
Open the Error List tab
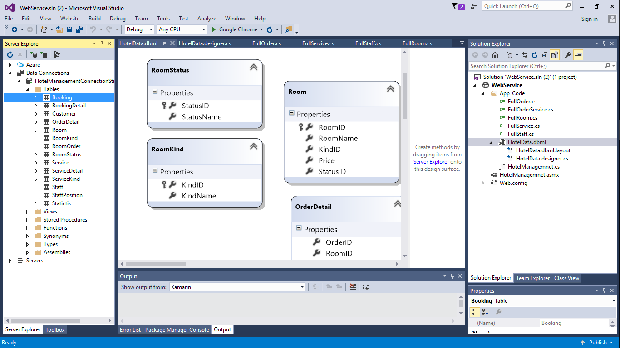(x=130, y=330)
